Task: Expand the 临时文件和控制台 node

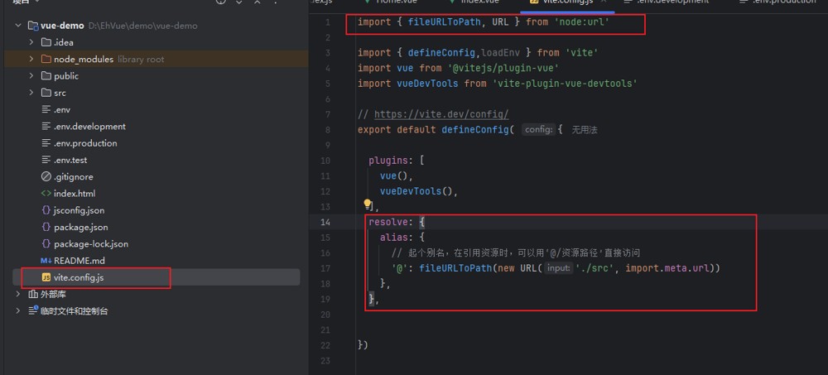Action: 18,311
